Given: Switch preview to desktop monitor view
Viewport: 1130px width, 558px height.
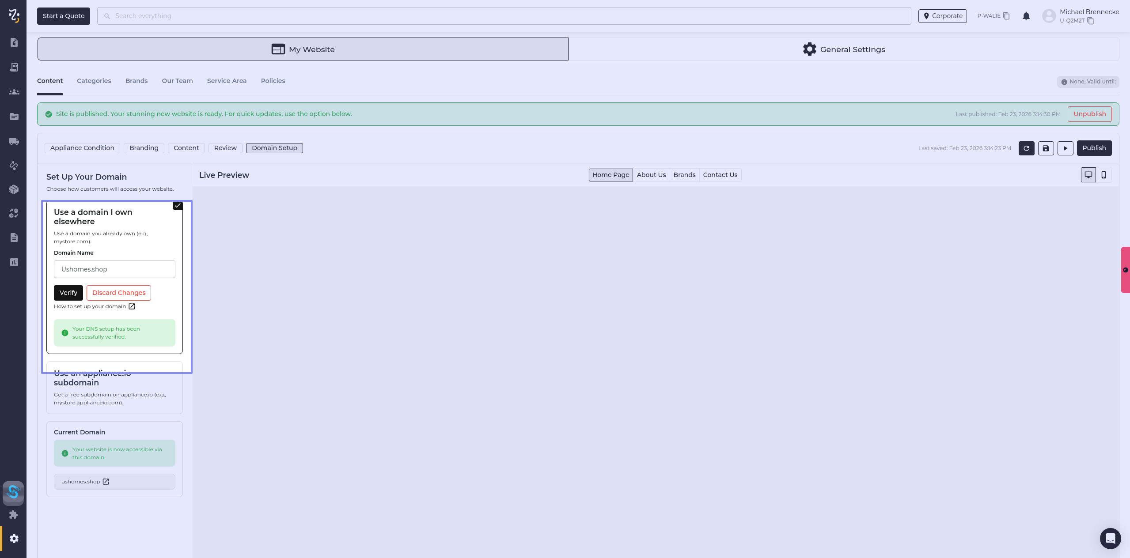Looking at the screenshot, I should point(1088,175).
